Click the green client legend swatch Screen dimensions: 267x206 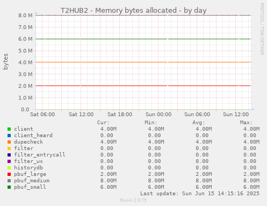[9, 129]
